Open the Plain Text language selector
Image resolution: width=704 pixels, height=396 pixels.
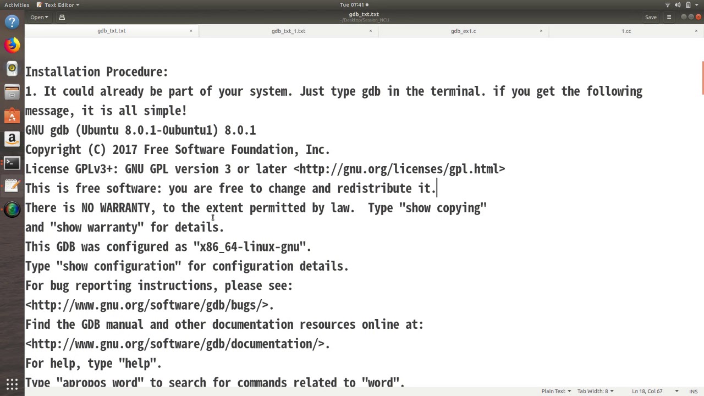click(x=556, y=391)
